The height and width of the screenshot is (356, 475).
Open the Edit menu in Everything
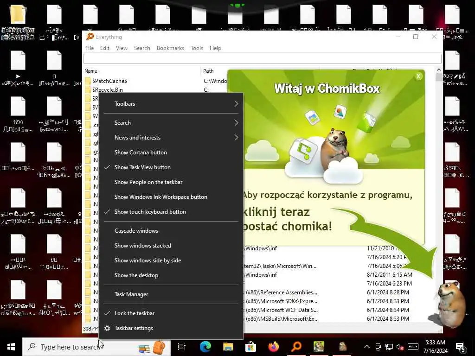click(105, 48)
